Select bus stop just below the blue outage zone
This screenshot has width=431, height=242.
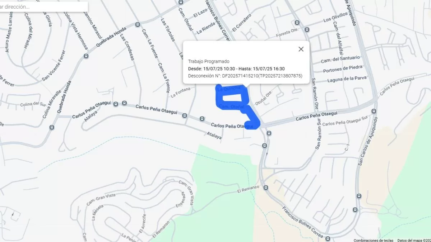pos(269,133)
